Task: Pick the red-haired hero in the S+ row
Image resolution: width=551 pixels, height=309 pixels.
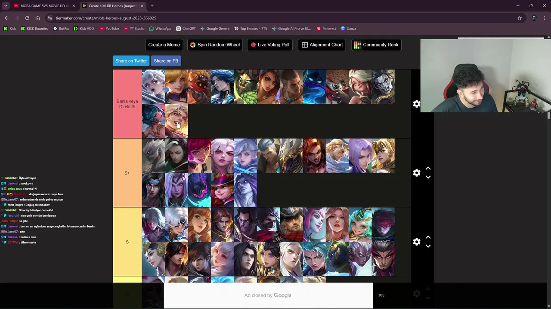Action: [x=314, y=156]
